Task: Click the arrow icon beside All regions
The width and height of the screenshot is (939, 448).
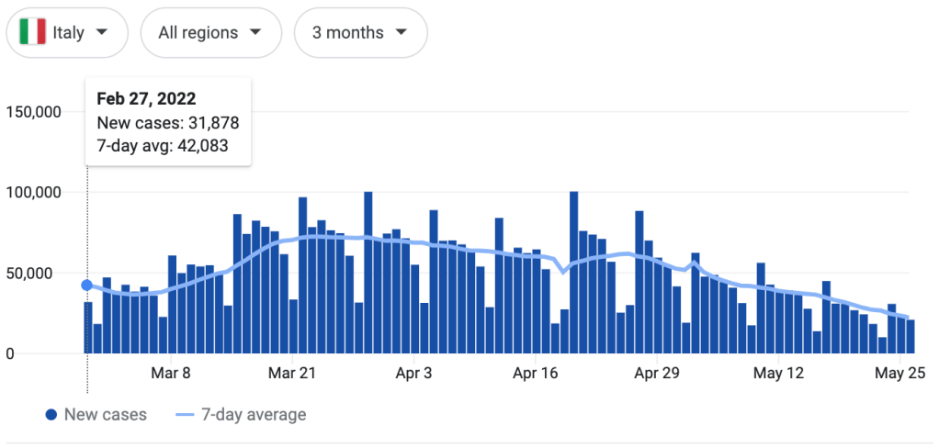Action: [255, 33]
